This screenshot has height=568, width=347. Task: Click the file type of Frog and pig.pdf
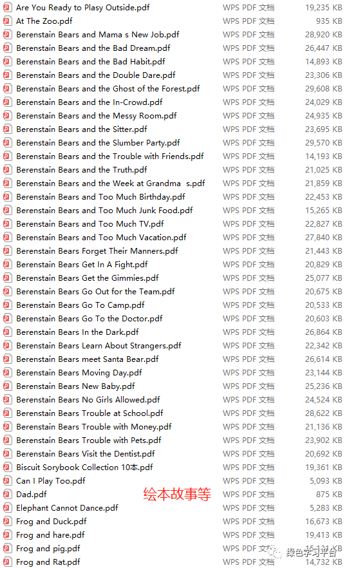click(249, 549)
